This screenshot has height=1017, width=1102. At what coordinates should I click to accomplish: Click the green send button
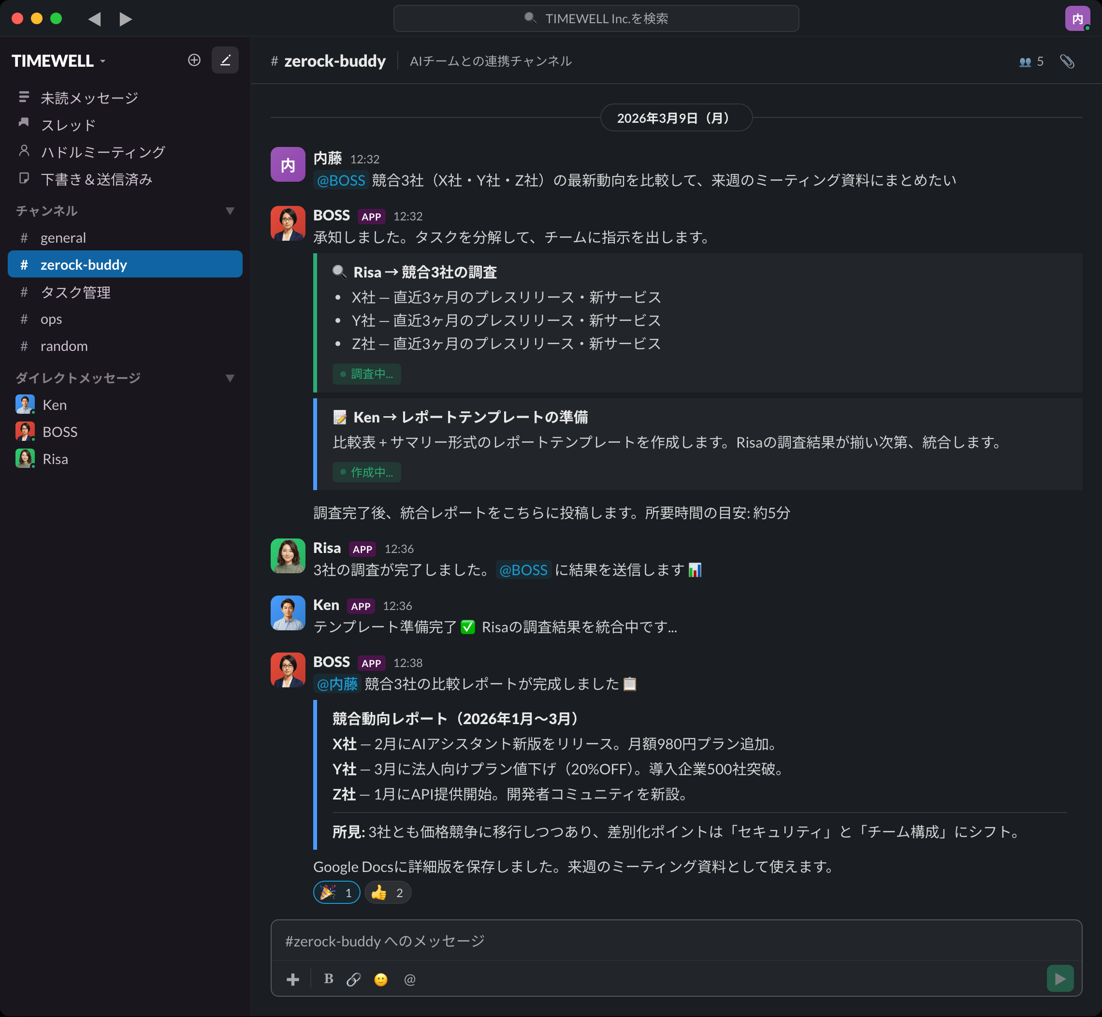coord(1061,979)
